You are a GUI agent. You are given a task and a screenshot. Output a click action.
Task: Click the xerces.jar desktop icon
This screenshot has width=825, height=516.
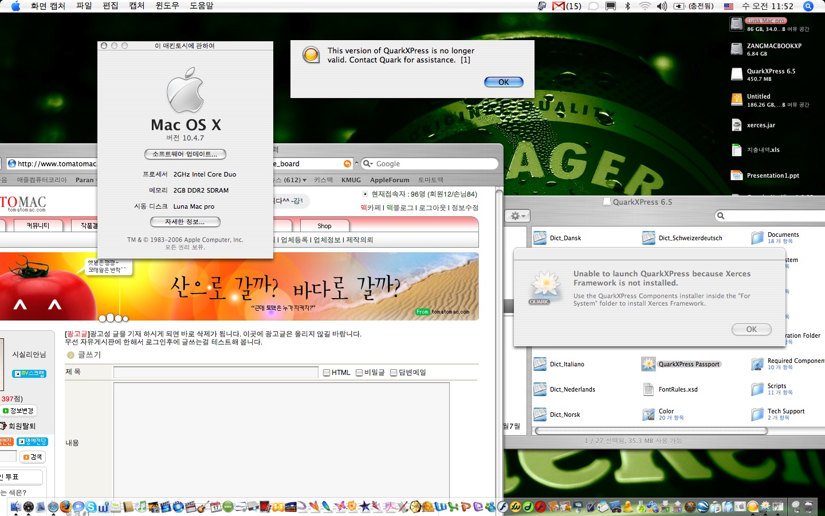737,125
